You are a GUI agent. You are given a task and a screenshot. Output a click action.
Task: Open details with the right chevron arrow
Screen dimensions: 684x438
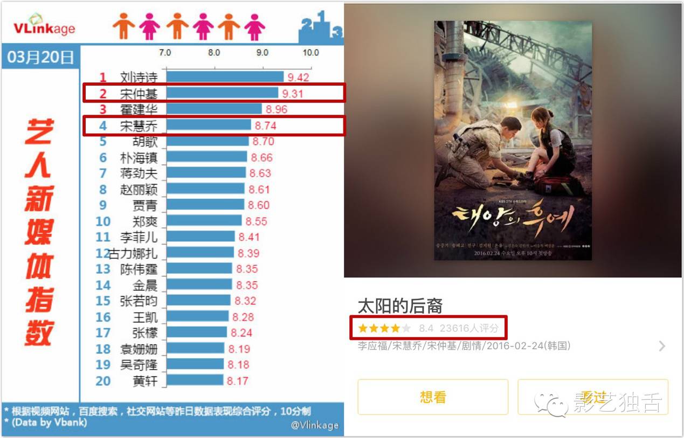(662, 346)
